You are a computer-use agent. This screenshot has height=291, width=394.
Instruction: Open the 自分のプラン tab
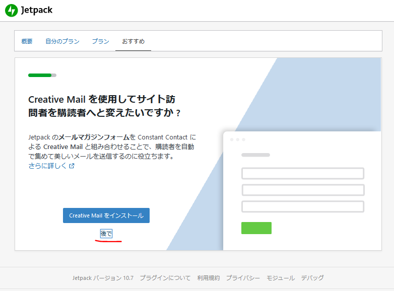click(62, 41)
